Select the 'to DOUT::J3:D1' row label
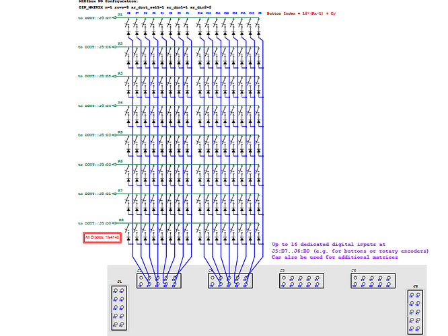 95,194
